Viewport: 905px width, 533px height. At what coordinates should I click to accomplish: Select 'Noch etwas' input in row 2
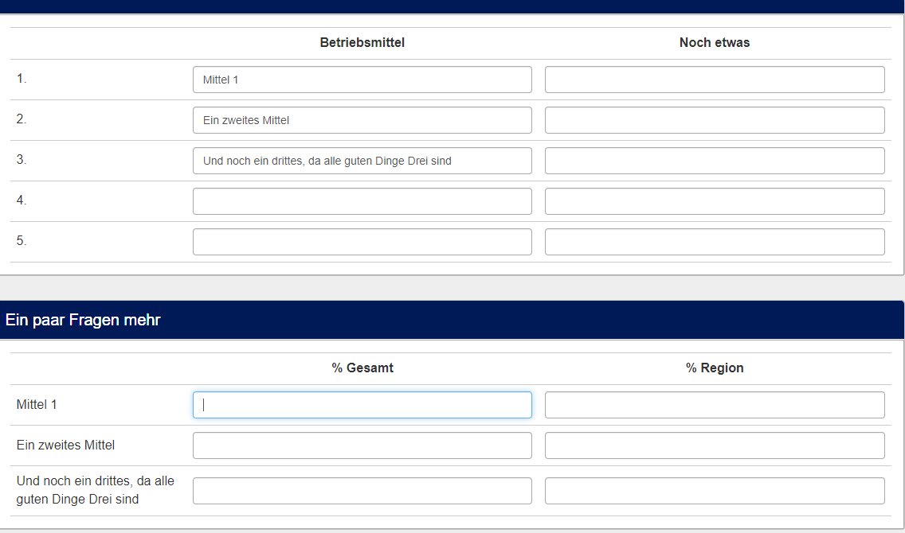tap(714, 120)
